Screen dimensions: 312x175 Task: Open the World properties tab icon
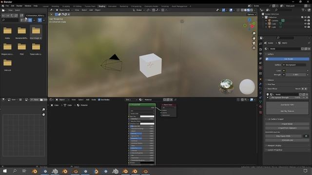261,68
